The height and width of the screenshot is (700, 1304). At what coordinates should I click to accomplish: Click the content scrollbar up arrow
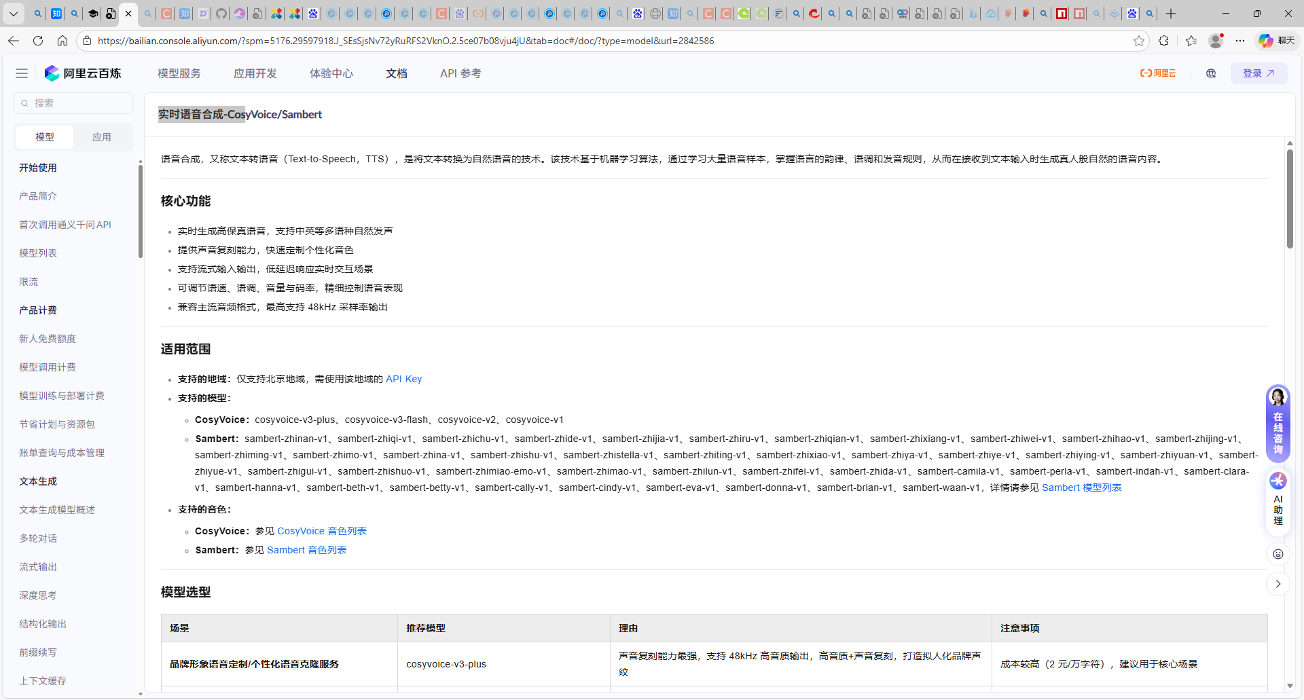click(x=1290, y=143)
